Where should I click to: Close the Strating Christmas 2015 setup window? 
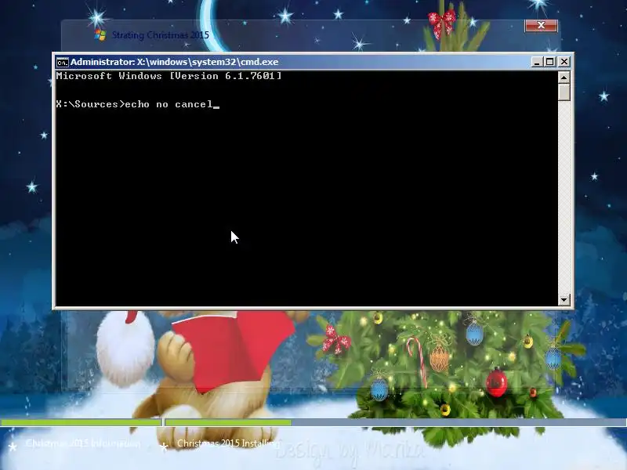pos(541,26)
